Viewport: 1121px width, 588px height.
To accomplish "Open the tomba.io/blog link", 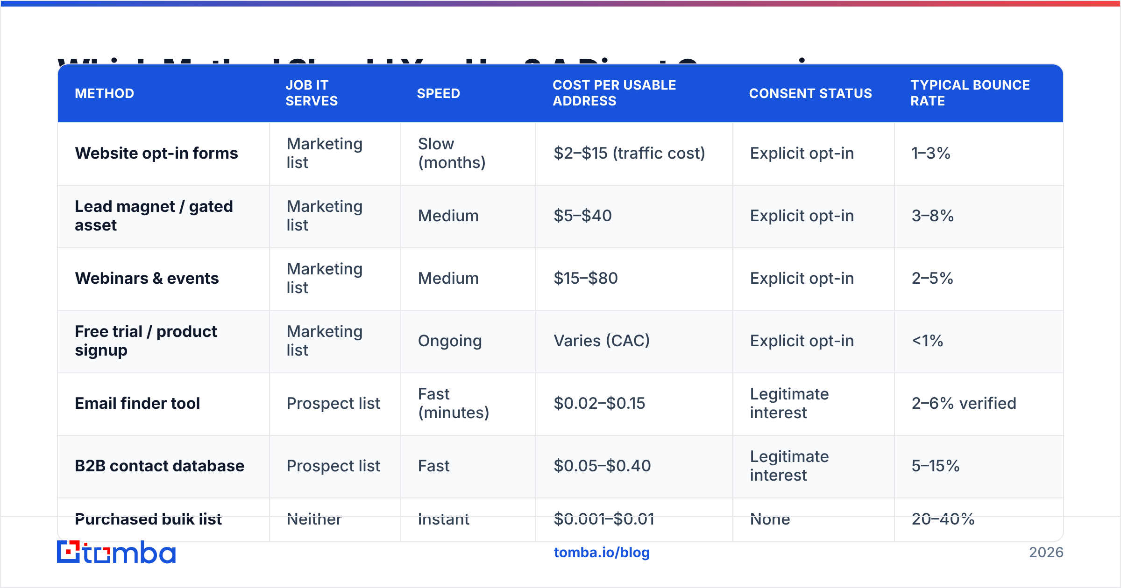I will [602, 553].
